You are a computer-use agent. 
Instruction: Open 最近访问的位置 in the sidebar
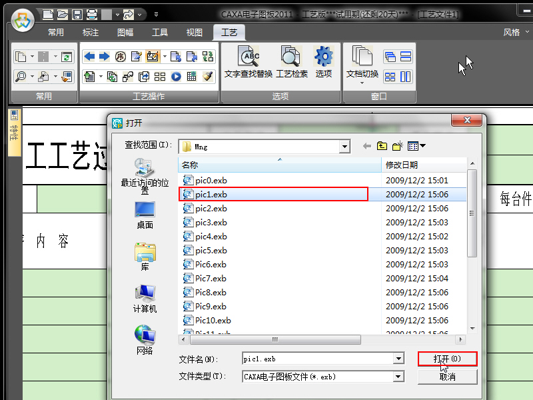[145, 175]
